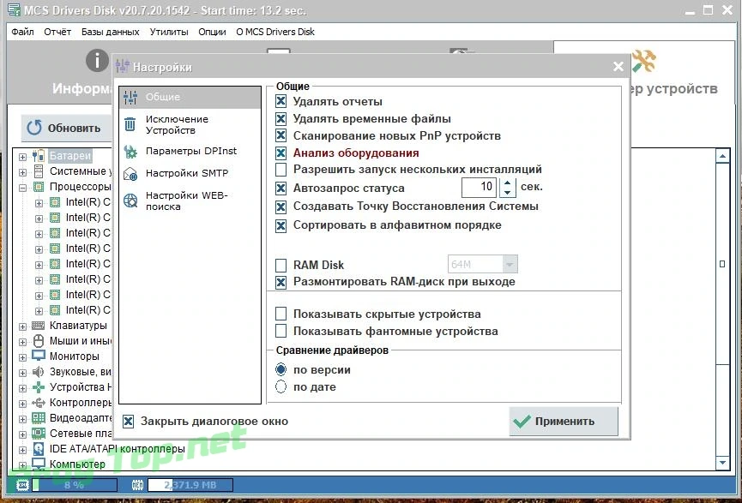Click the CPU usage icon in status bar
The width and height of the screenshot is (742, 503).
pyautogui.click(x=22, y=485)
